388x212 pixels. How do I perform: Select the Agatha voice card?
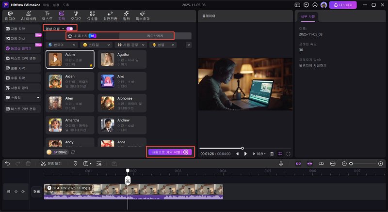pyautogui.click(x=122, y=59)
